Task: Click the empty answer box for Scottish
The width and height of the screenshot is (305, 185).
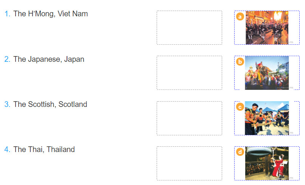Action: coord(189,118)
